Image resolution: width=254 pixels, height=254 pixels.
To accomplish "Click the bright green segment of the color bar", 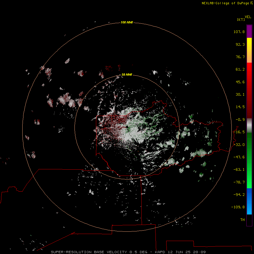I will [249, 160].
